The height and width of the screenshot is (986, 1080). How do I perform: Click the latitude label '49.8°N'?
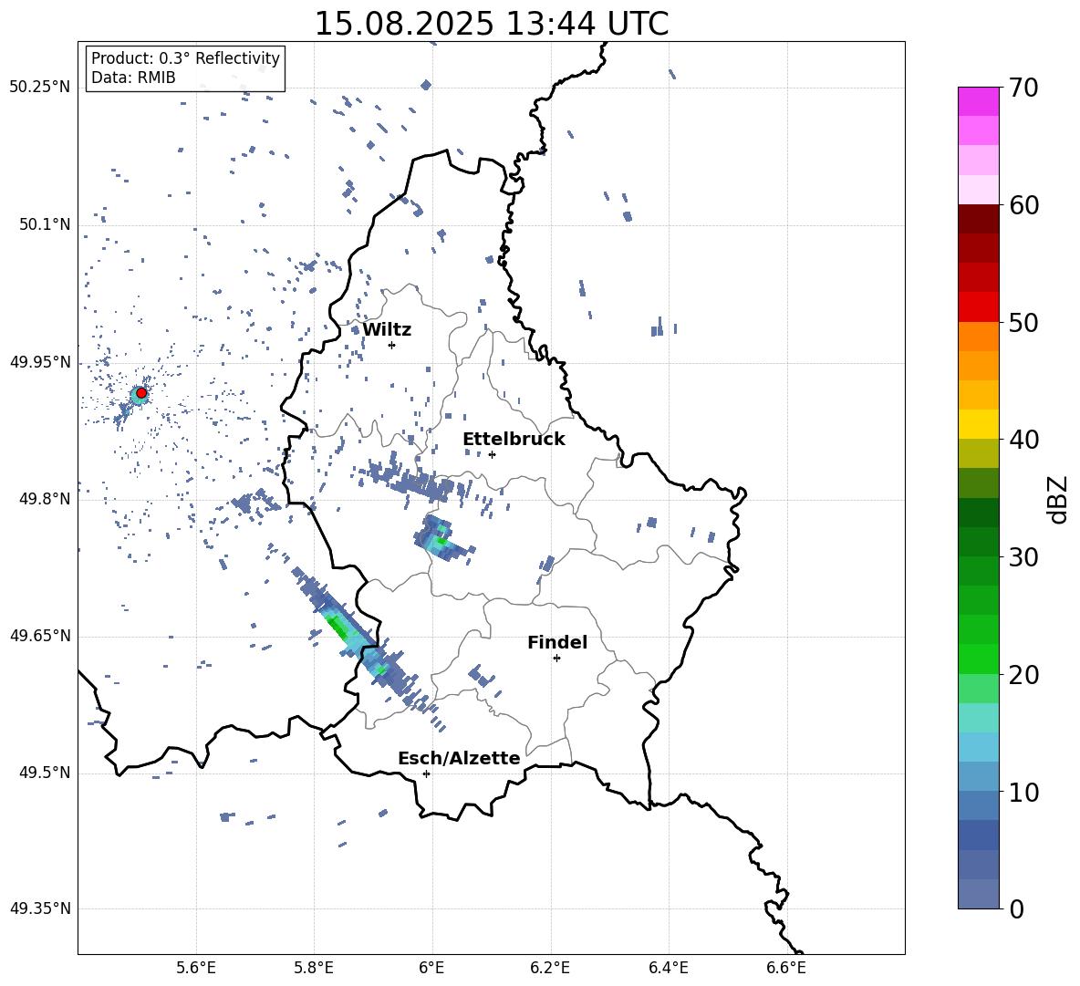(x=45, y=499)
